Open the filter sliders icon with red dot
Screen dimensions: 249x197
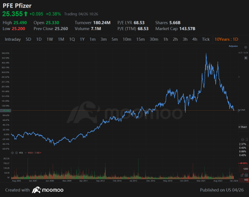(242, 175)
